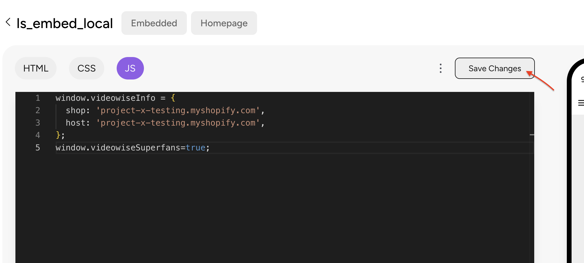Click the ls_embed_local title text
Screen dimensions: 584x263
(65, 23)
